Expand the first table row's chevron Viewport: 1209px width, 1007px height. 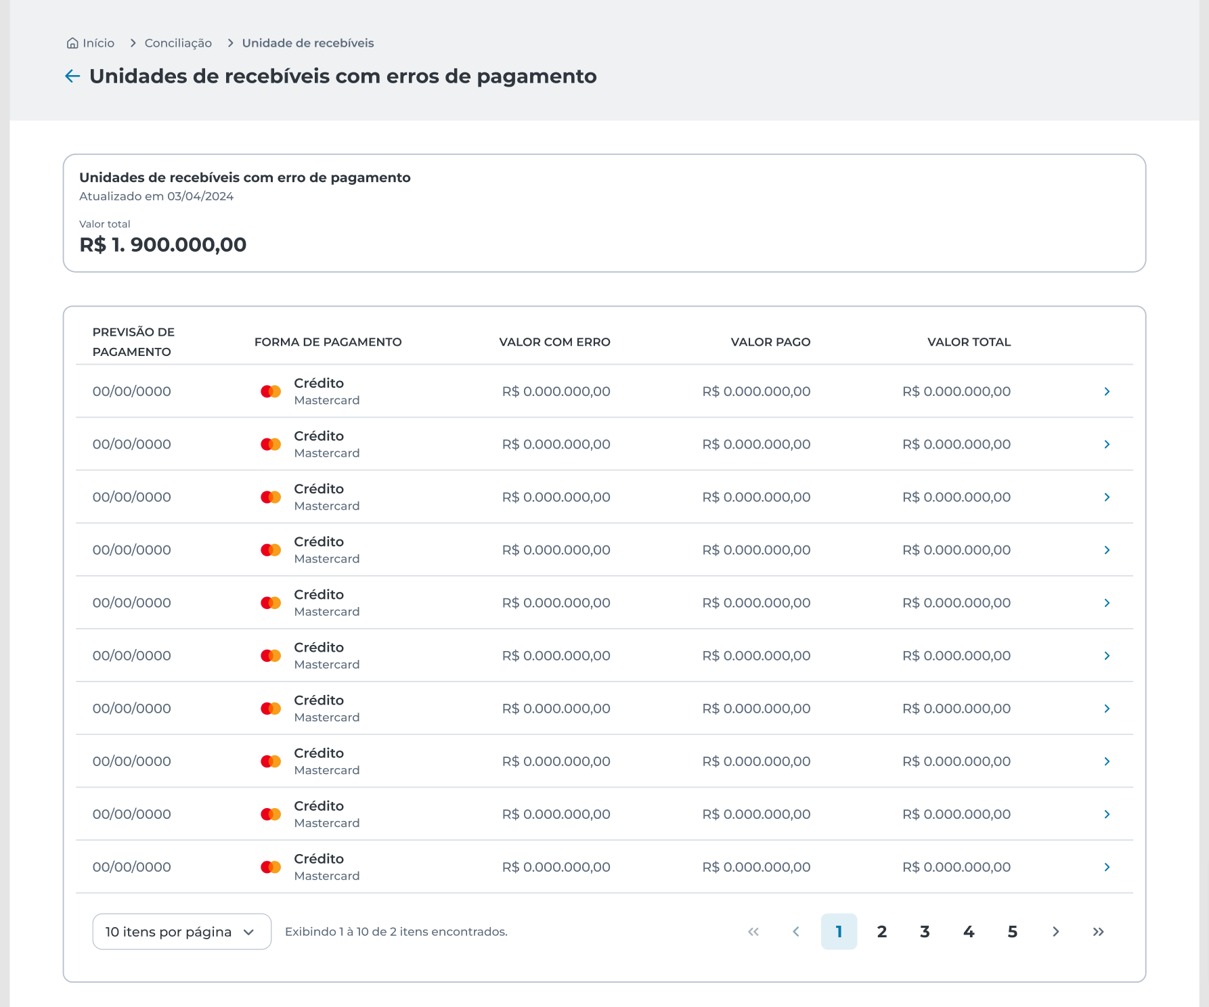(1107, 392)
